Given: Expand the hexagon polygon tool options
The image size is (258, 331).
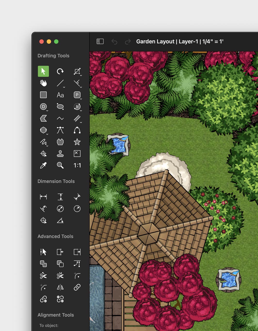Looking at the screenshot, I should [47, 133].
